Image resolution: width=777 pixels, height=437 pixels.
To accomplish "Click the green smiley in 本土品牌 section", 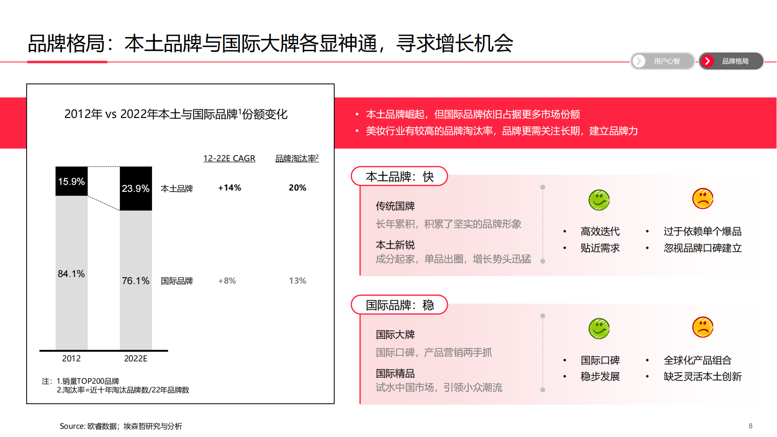I will 599,200.
